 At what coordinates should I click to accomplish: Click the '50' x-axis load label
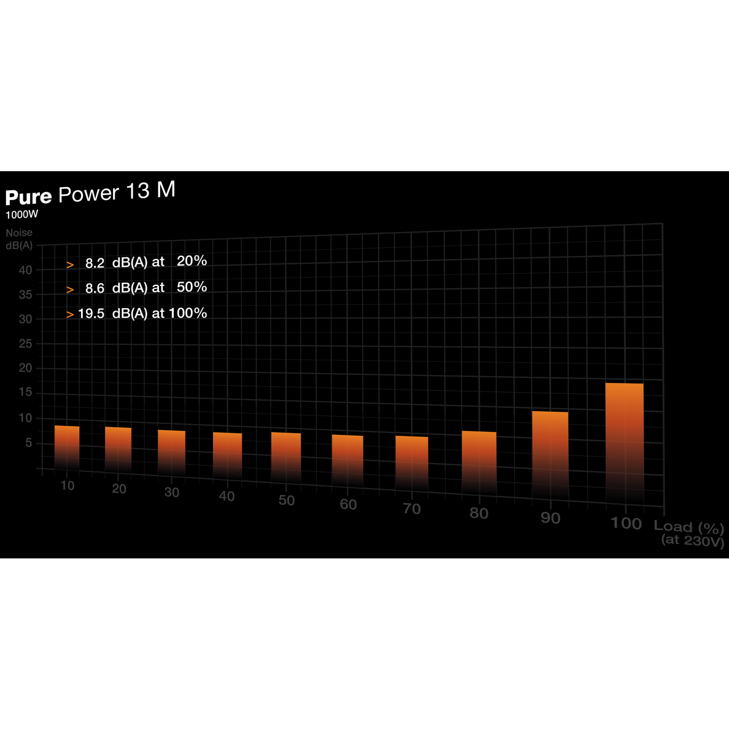(287, 501)
